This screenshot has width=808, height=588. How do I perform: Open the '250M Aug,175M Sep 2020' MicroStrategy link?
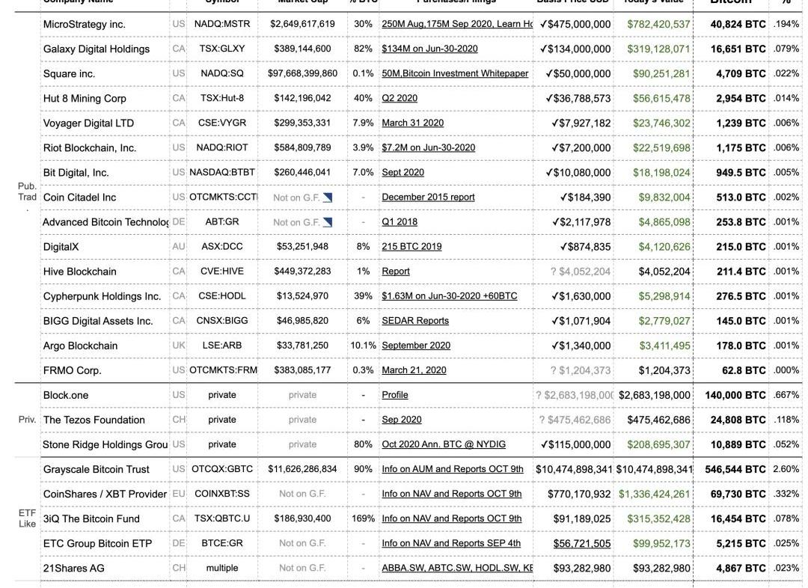point(457,24)
